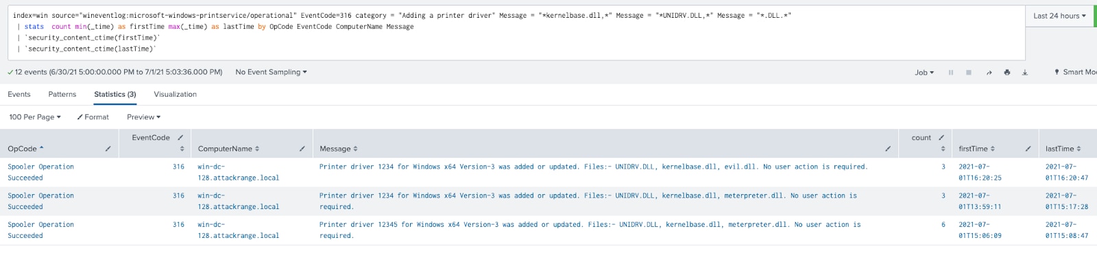
Task: Open the Format options button
Action: point(93,117)
